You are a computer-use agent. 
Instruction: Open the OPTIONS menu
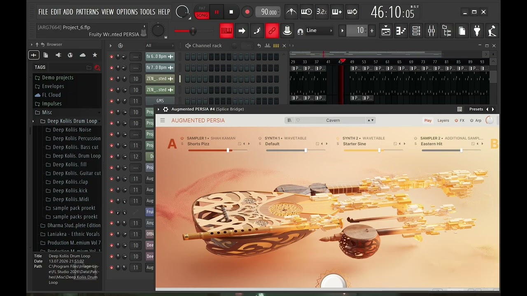pos(127,12)
